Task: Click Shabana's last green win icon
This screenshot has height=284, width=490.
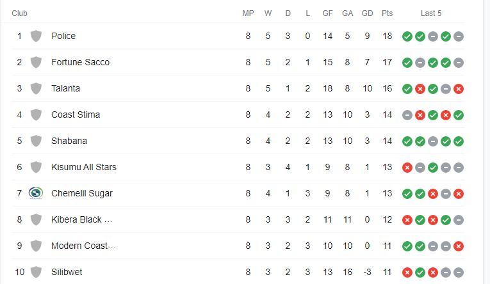Action: point(459,141)
